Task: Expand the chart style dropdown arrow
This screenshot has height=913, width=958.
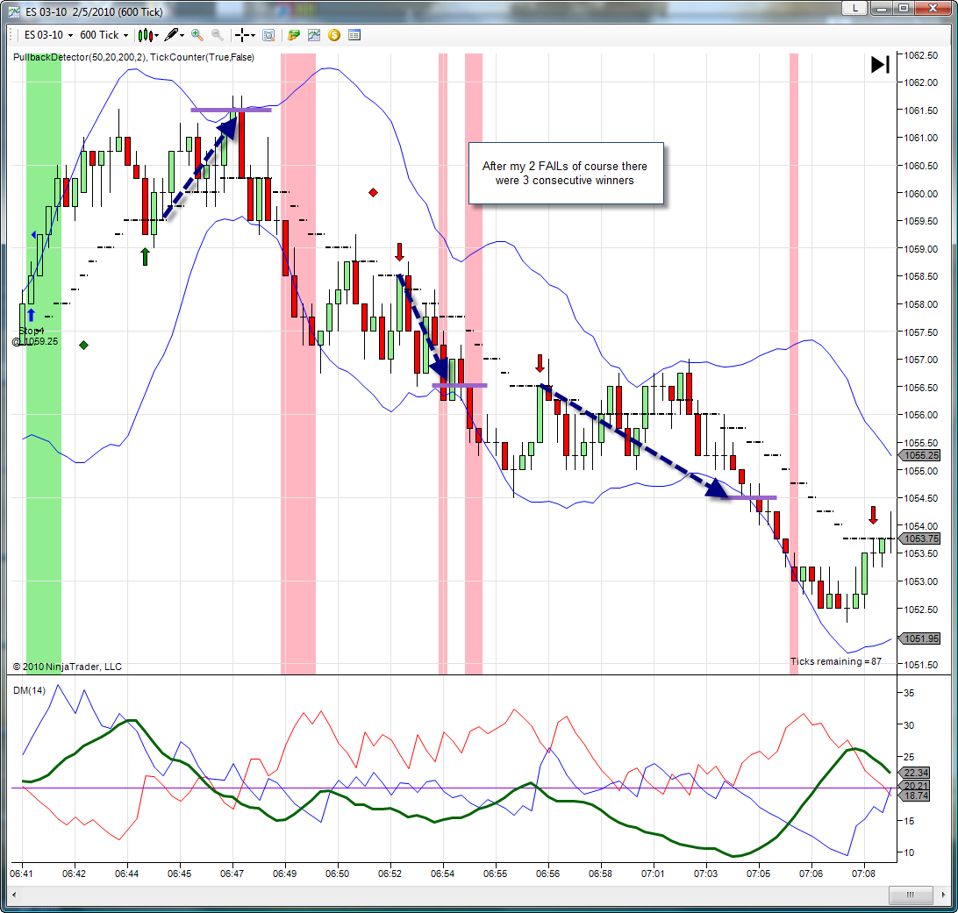Action: coord(156,35)
